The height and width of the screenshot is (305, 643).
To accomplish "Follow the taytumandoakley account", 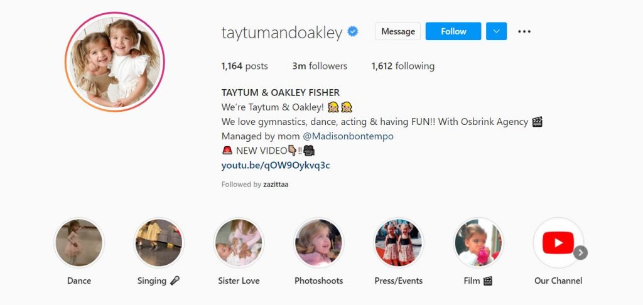I will 453,31.
